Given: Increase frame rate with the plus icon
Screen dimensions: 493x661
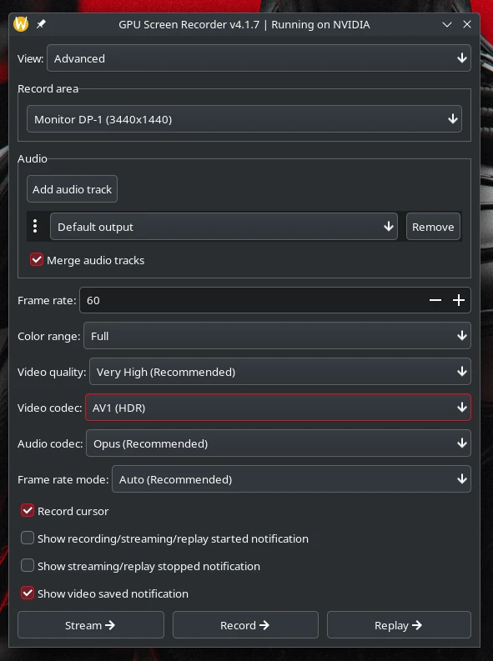Looking at the screenshot, I should coord(459,300).
